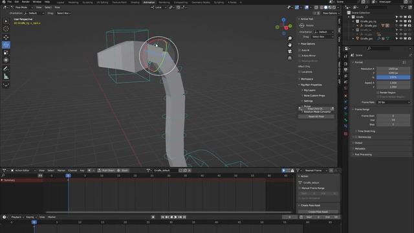Select the Transform tool
414x233 pixels.
(6, 60)
